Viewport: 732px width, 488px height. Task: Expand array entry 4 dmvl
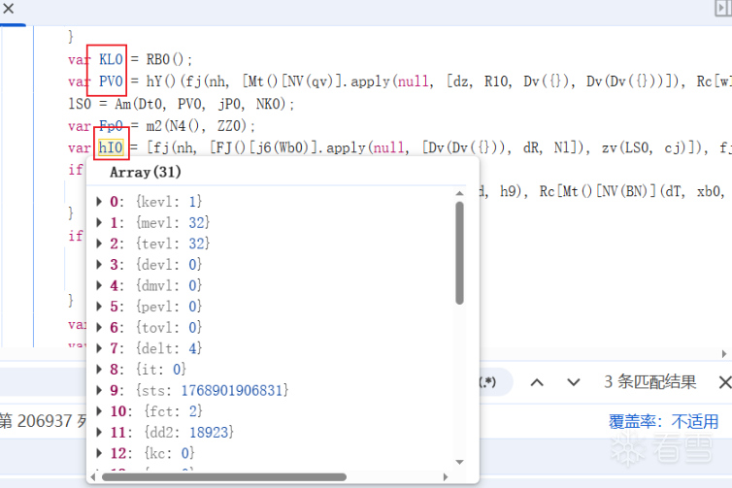tap(99, 285)
